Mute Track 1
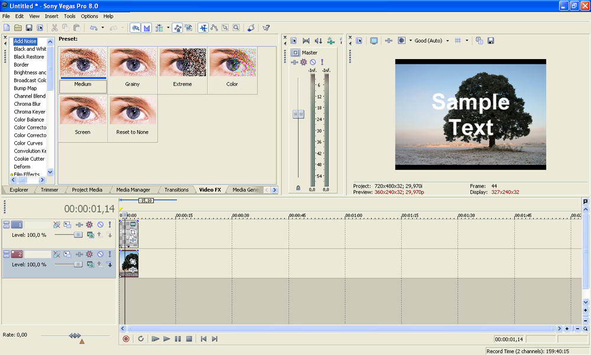This screenshot has height=355, width=591. coord(100,224)
